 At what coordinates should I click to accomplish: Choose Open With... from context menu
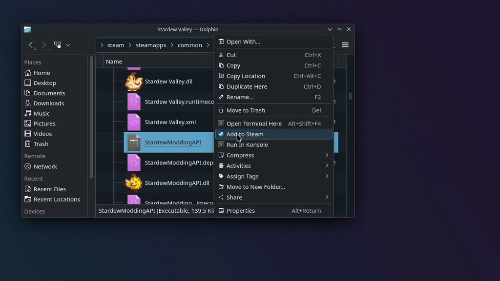[273, 42]
